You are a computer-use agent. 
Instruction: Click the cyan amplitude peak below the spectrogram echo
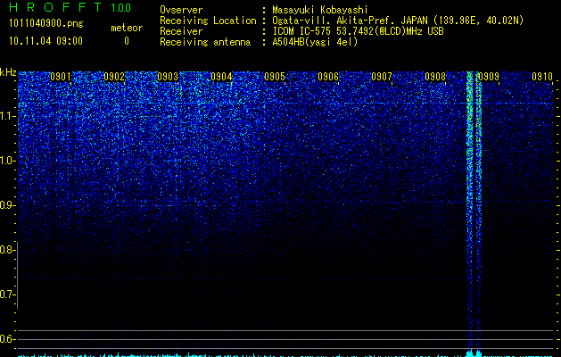[x=474, y=353]
